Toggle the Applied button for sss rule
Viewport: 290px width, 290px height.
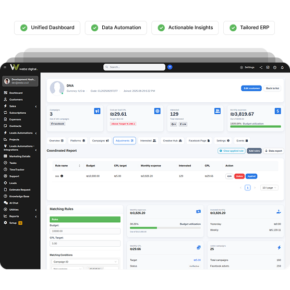pos(251,176)
